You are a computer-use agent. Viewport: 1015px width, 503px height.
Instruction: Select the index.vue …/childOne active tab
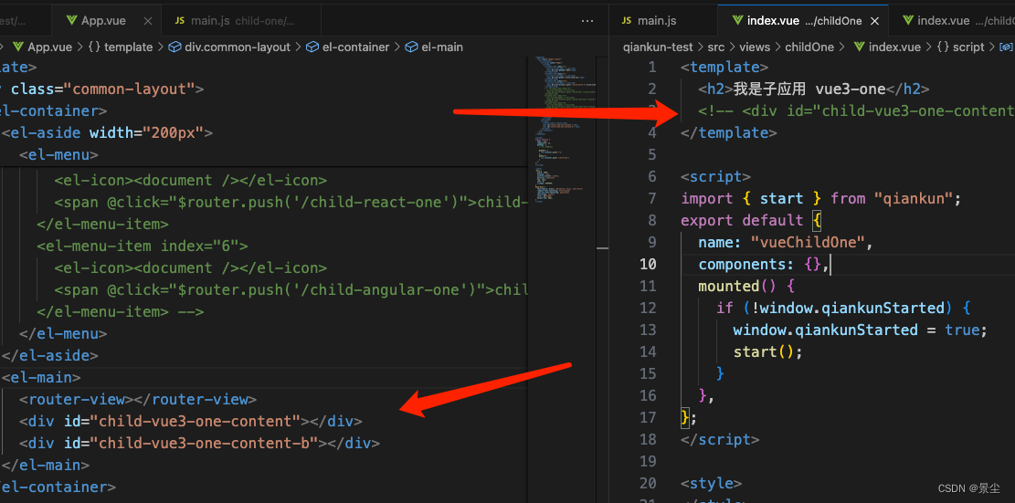pos(803,21)
